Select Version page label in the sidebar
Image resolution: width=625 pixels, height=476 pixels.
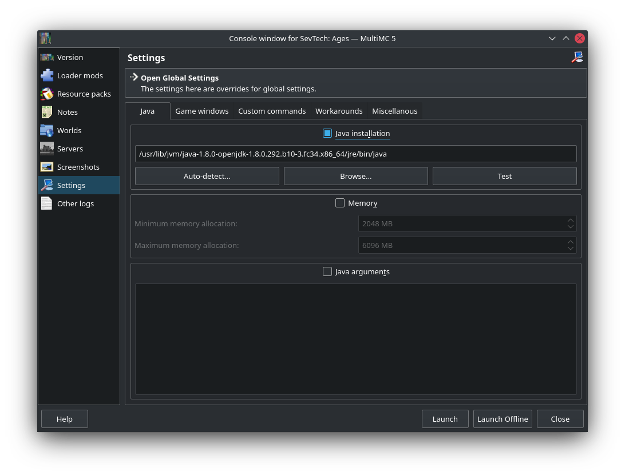70,57
